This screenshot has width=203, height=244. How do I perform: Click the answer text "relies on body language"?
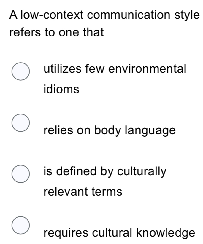pyautogui.click(x=110, y=130)
